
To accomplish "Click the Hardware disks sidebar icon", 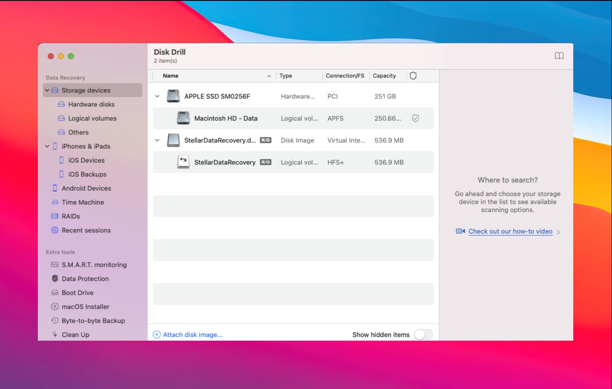I will pos(61,104).
